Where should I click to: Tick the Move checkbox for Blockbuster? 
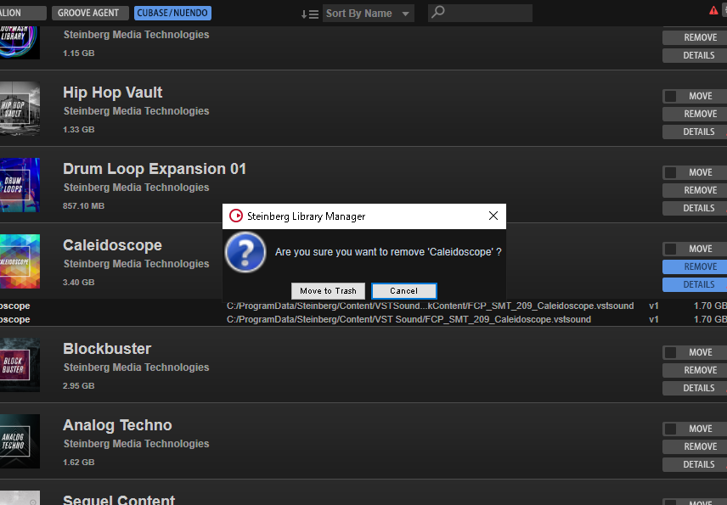[671, 352]
